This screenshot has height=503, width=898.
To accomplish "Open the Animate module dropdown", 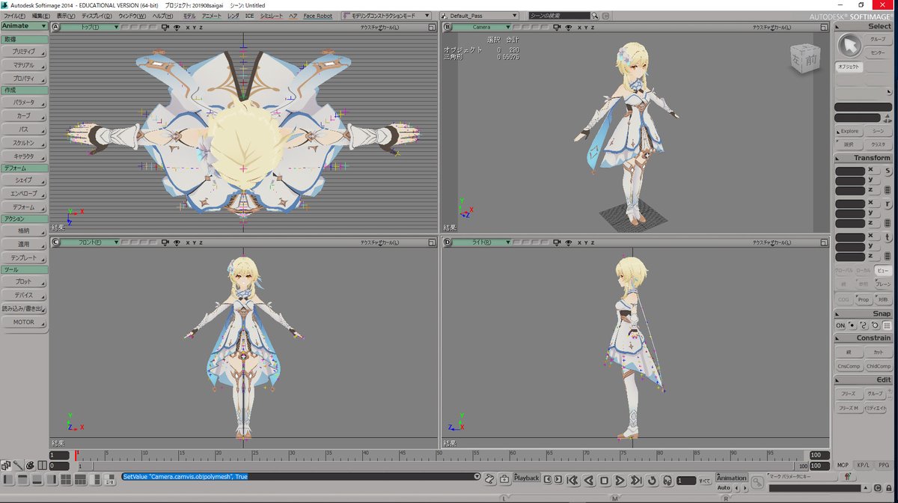I will pos(25,25).
